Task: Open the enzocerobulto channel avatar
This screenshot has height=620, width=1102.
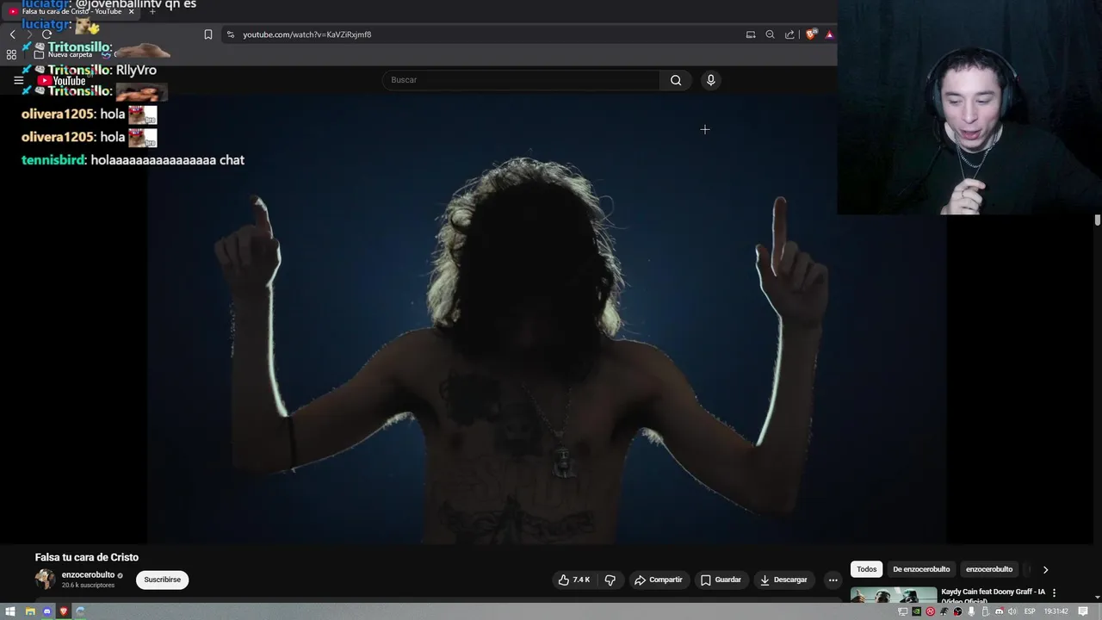Action: pyautogui.click(x=45, y=579)
